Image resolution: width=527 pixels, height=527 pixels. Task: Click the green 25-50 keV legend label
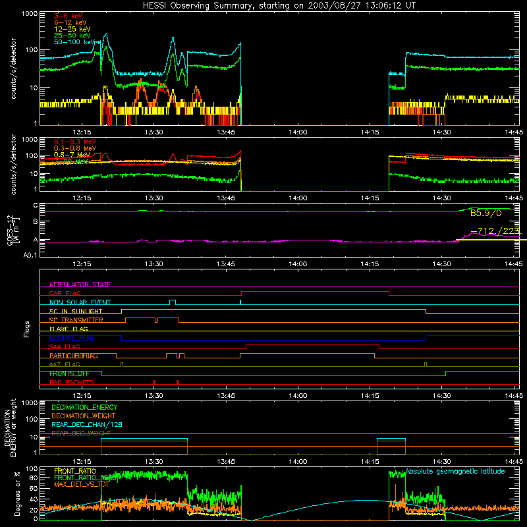72,36
